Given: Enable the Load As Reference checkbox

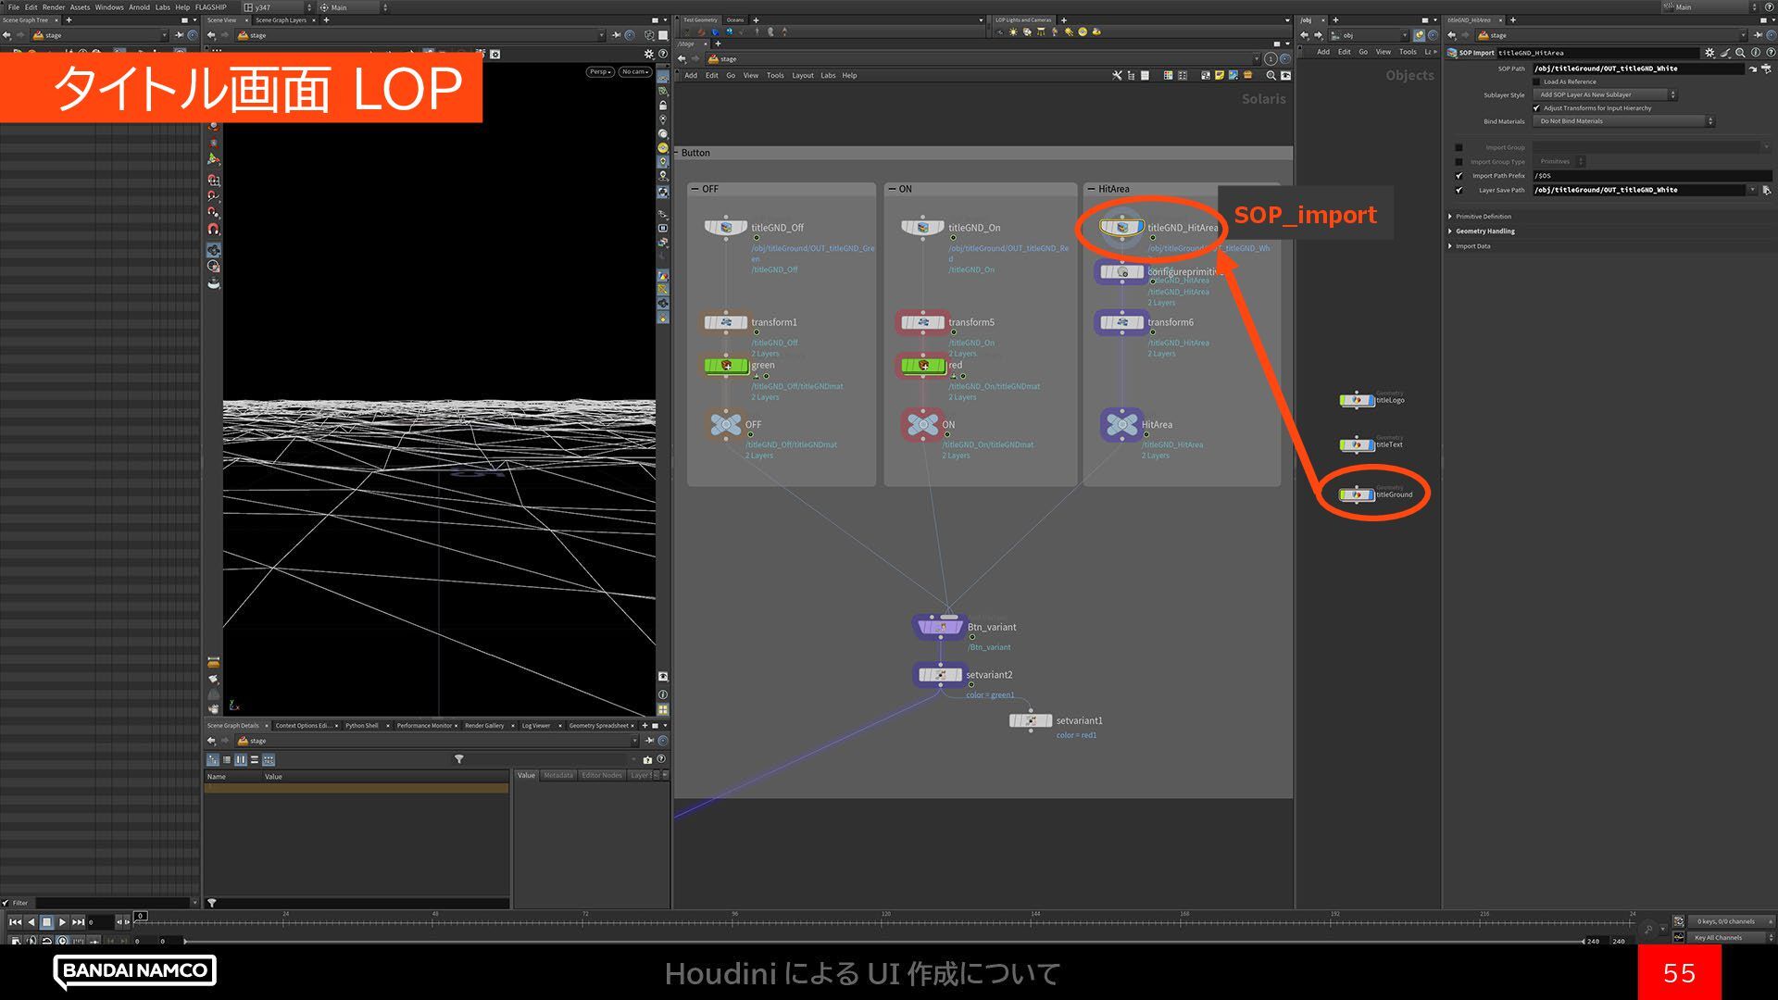Looking at the screenshot, I should point(1536,81).
